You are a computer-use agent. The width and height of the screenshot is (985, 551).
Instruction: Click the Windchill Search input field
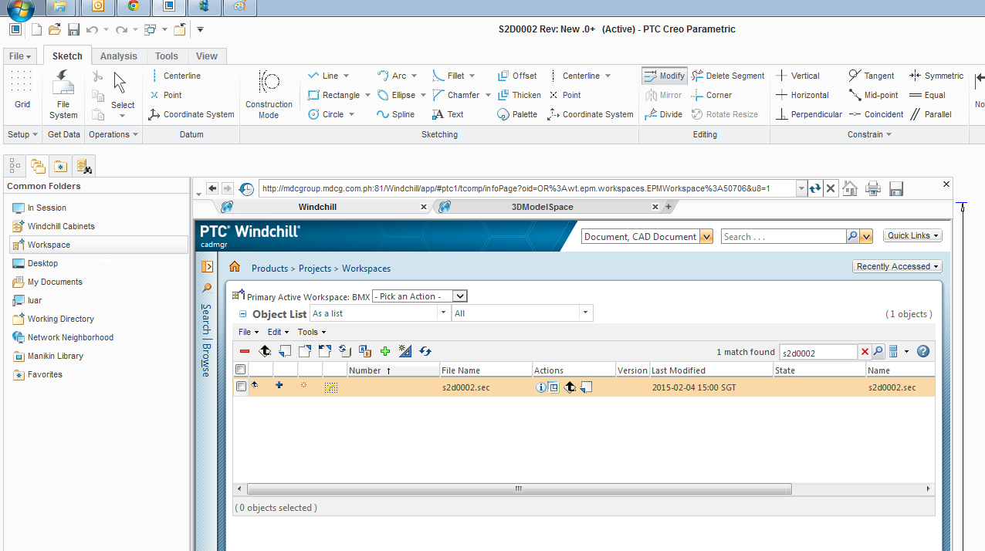tap(783, 237)
